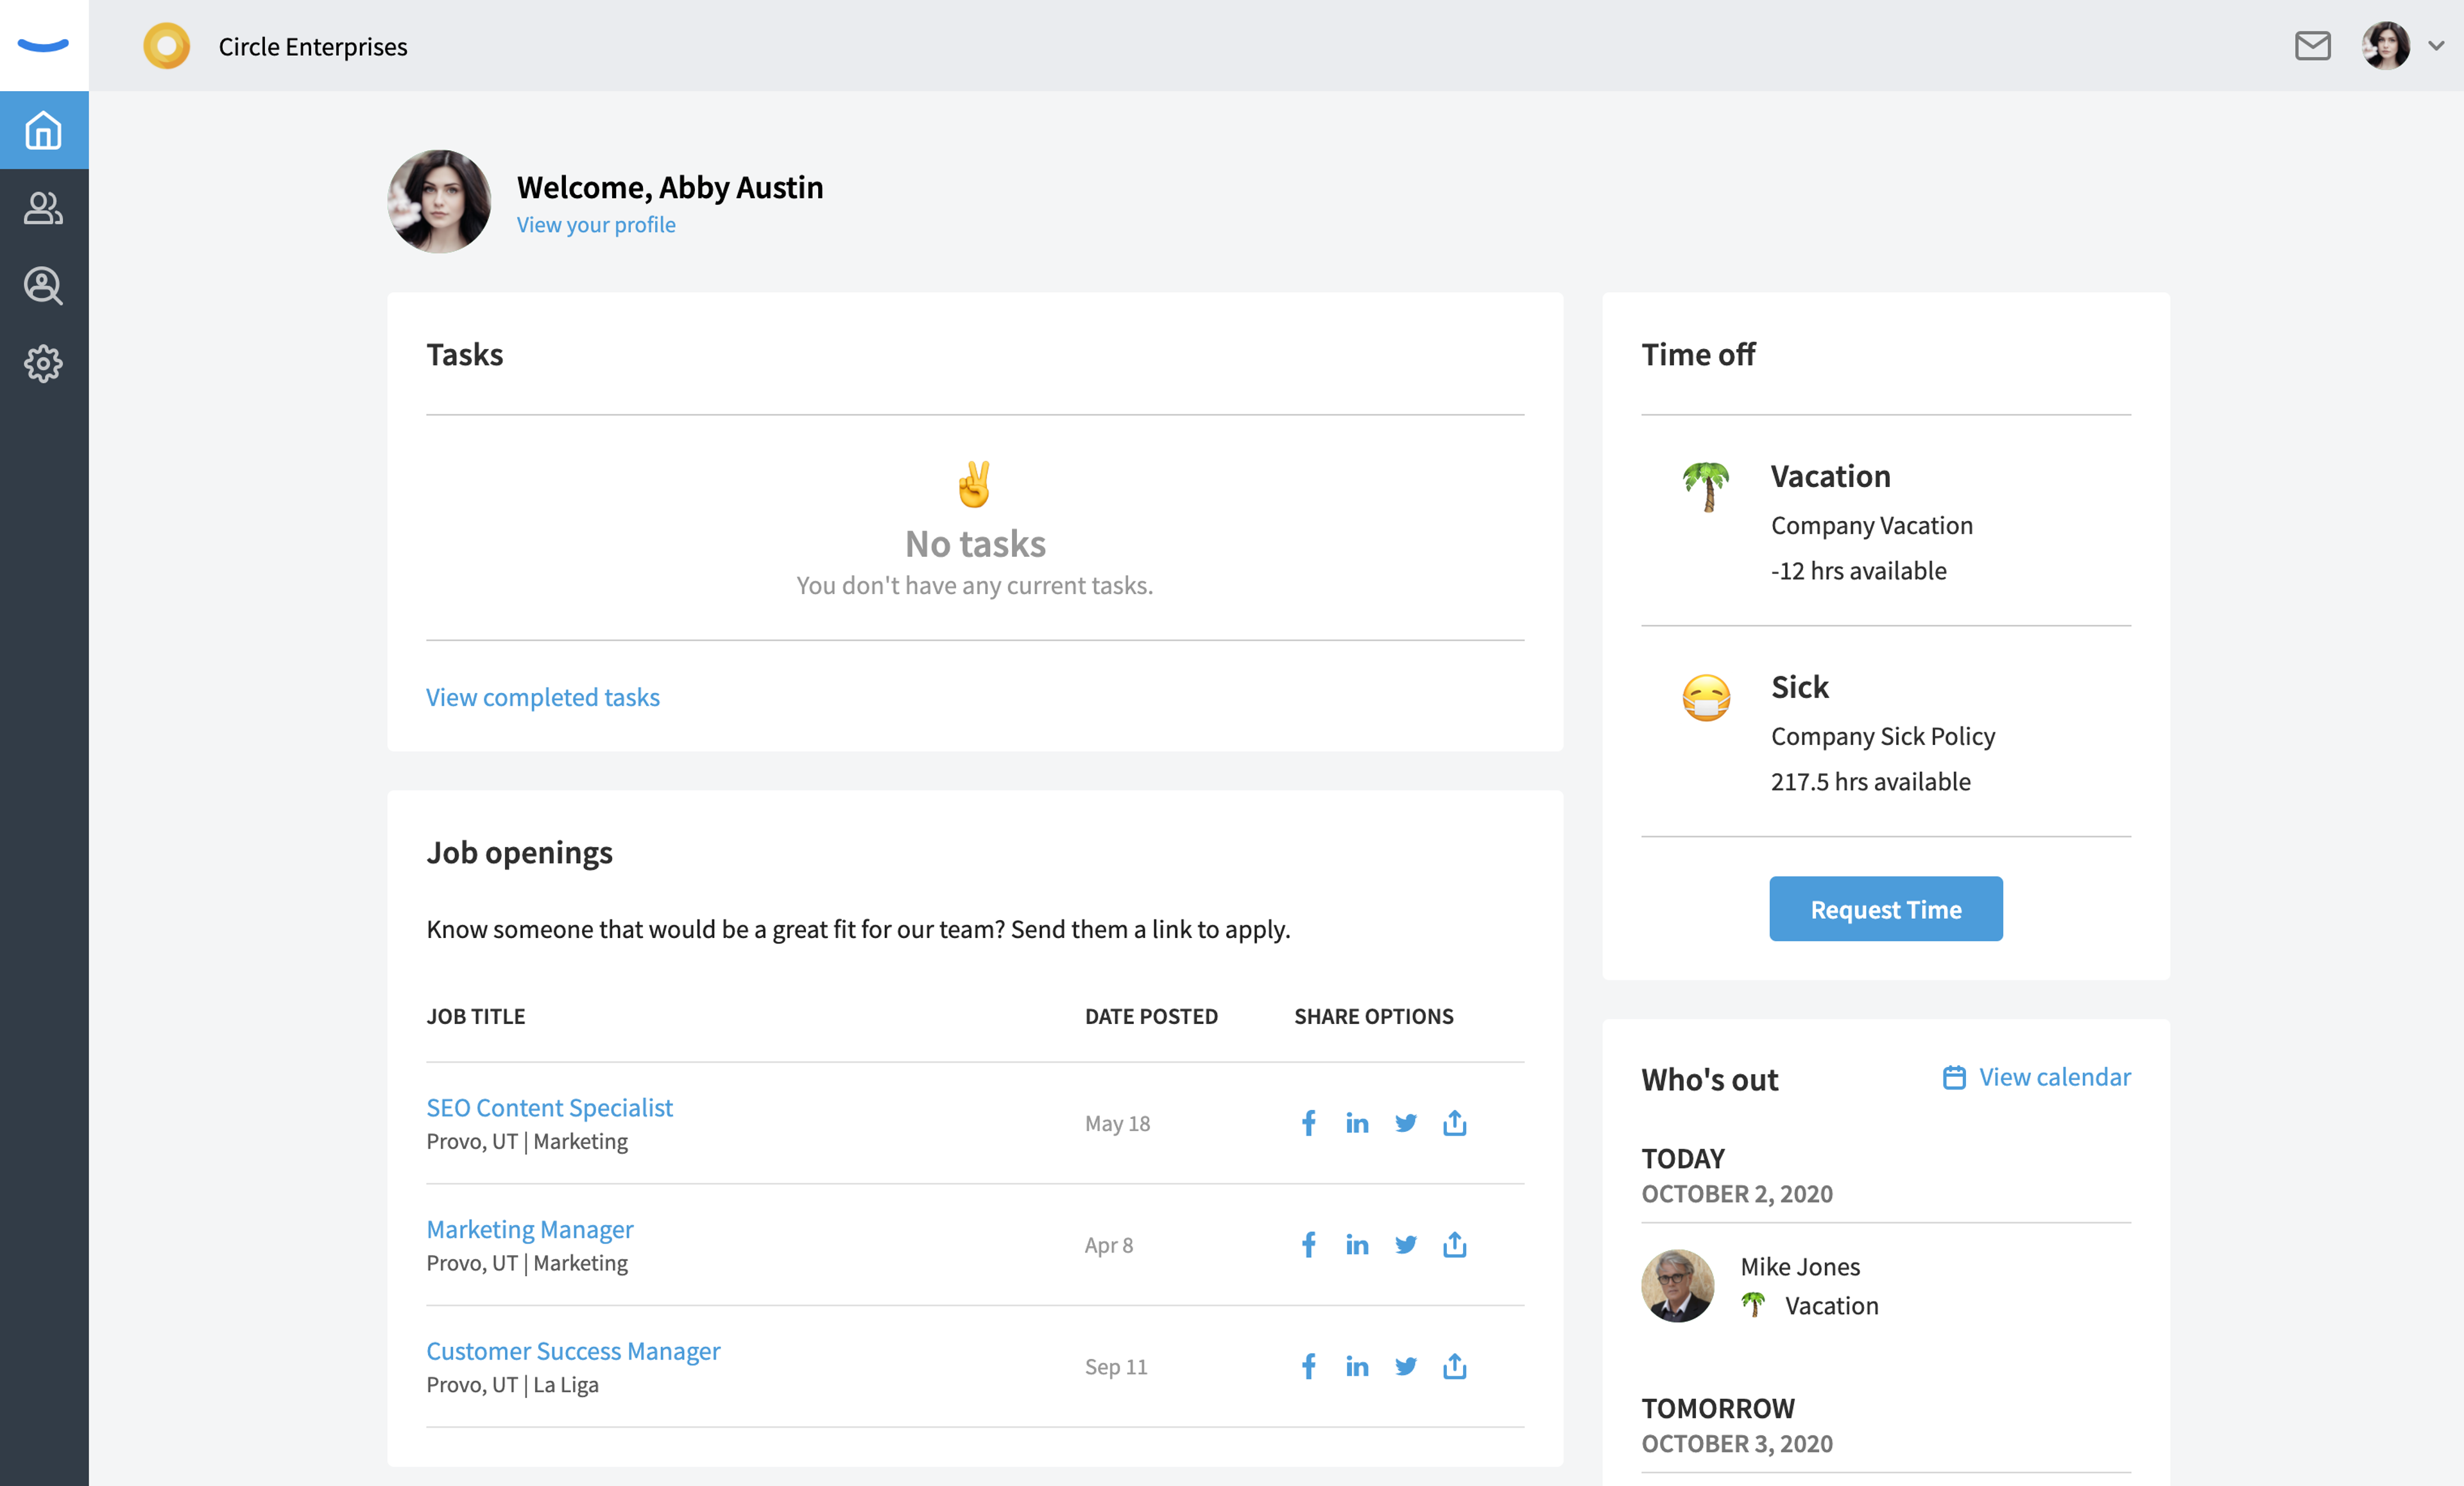Open the Settings gear in sidebar
The width and height of the screenshot is (2464, 1486).
point(44,363)
